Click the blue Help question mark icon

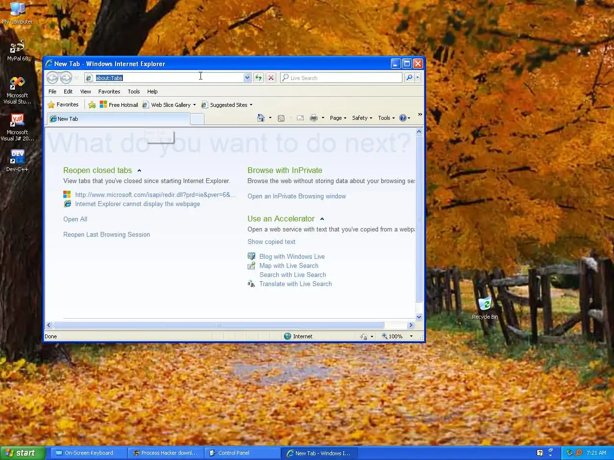403,118
